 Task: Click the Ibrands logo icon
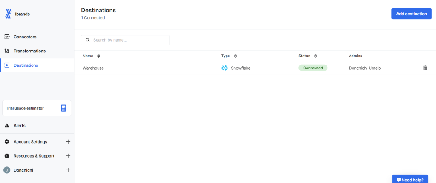tap(8, 14)
